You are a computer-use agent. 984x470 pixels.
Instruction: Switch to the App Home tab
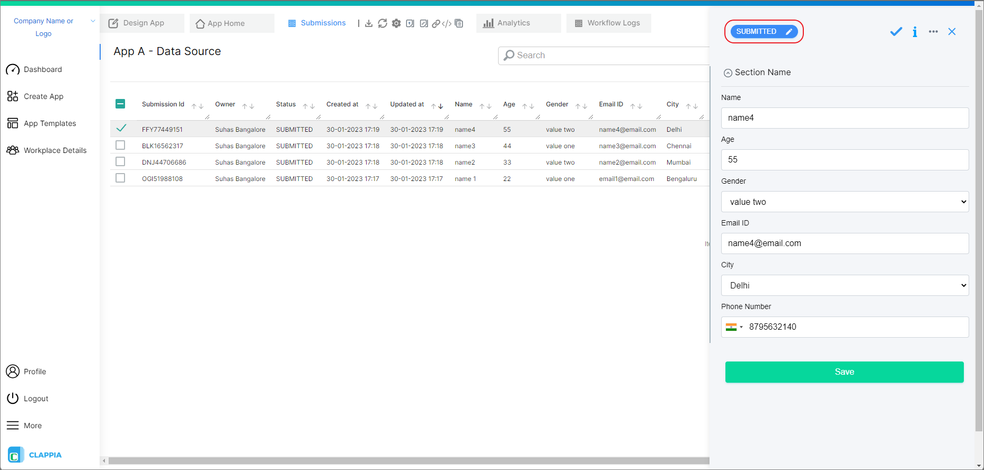tap(232, 23)
